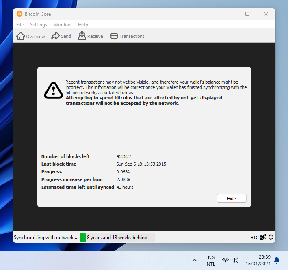Viewport: 288px width, 270px height.
Task: Maximize the Bitcoin Core window
Action: coord(247,14)
